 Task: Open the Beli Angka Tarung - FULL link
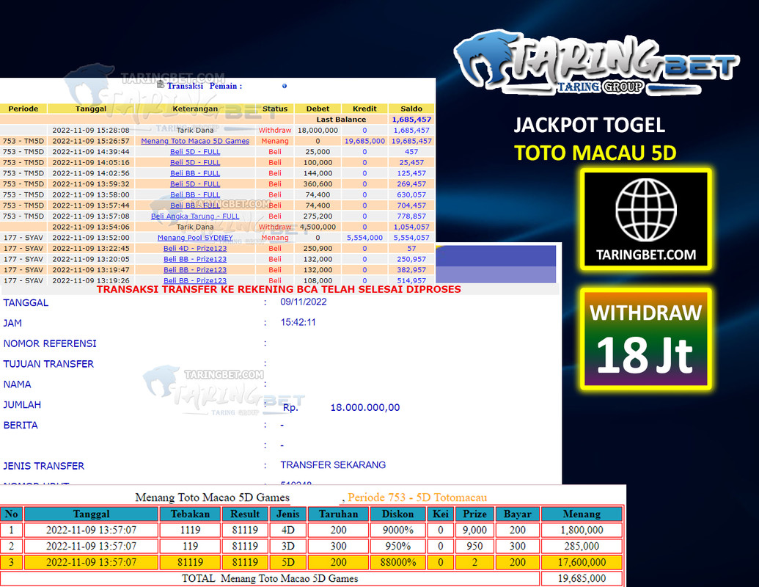(x=195, y=216)
